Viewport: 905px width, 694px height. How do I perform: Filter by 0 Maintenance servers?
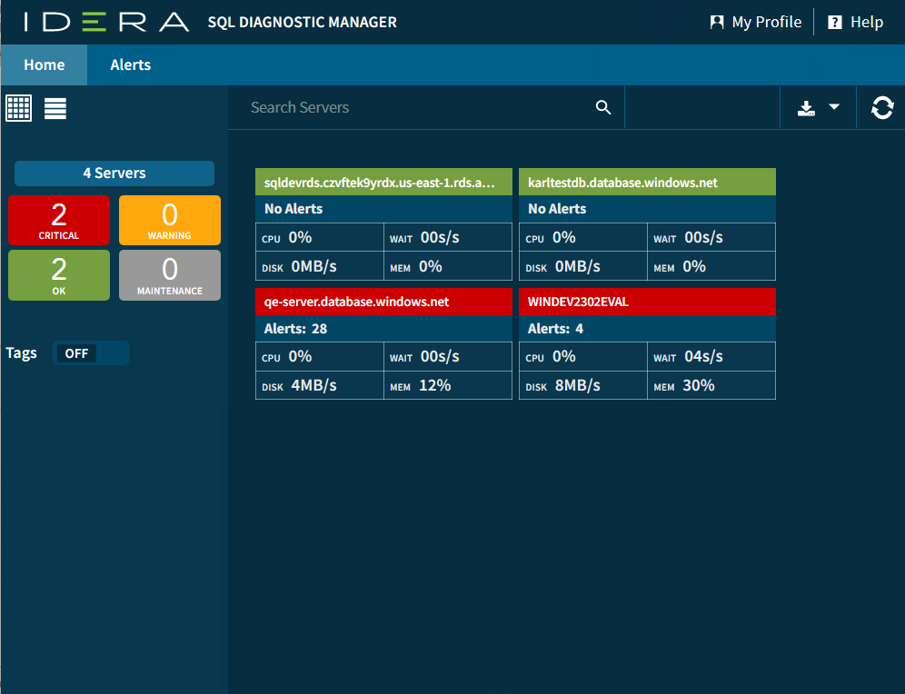pyautogui.click(x=170, y=275)
